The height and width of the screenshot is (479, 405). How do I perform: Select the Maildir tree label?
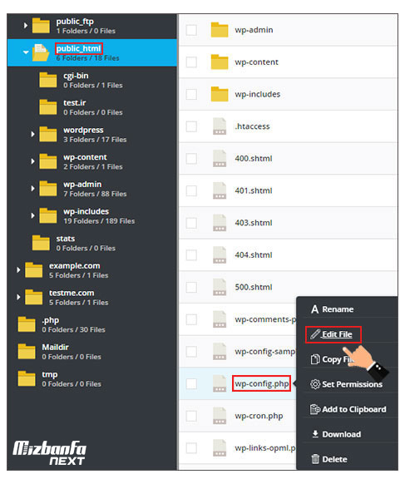(55, 348)
